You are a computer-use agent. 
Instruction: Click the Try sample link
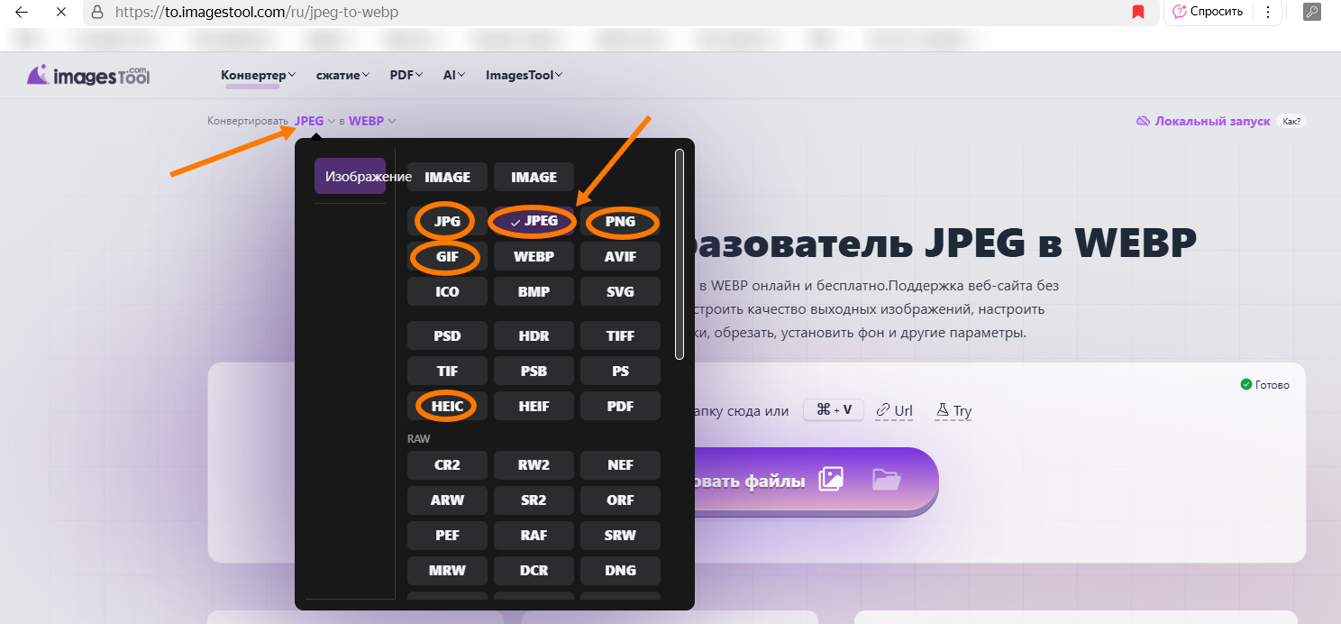953,411
